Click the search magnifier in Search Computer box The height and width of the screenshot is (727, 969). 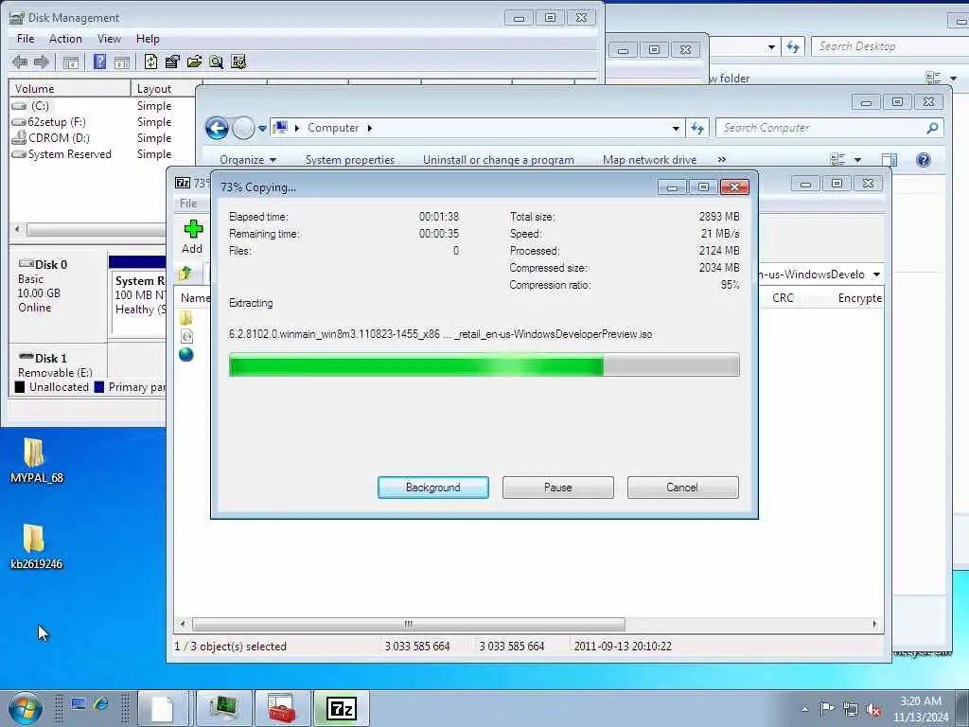click(x=932, y=128)
